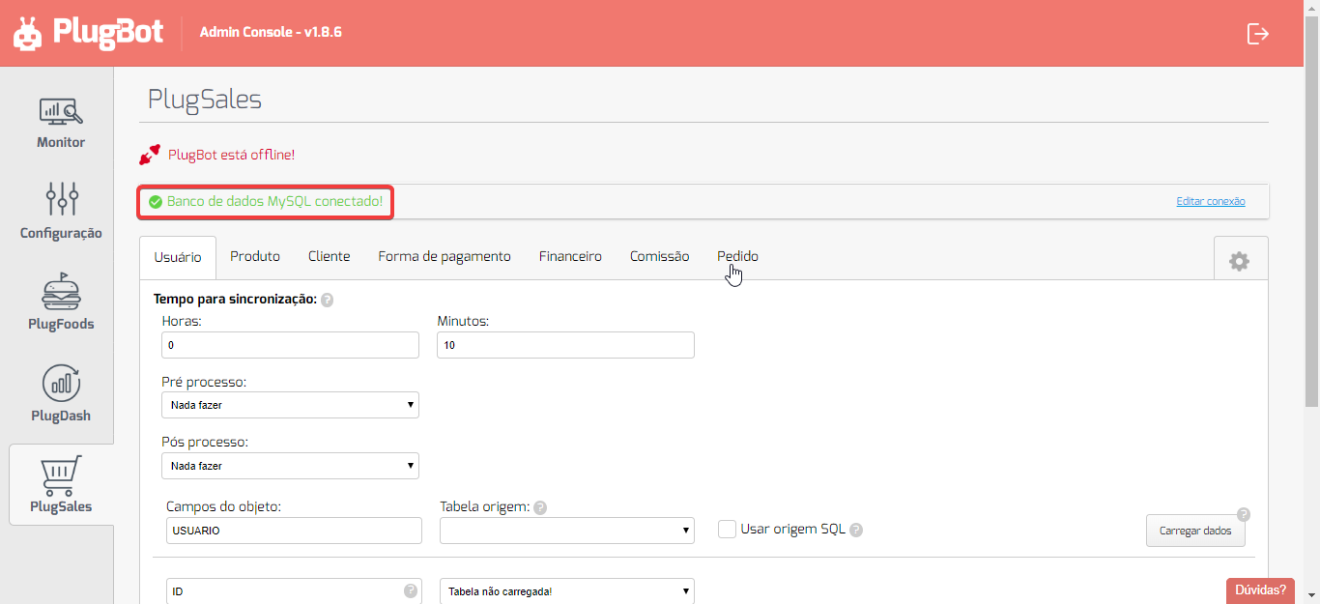Open the PlugDash chart section
1320x604 pixels.
[x=61, y=393]
